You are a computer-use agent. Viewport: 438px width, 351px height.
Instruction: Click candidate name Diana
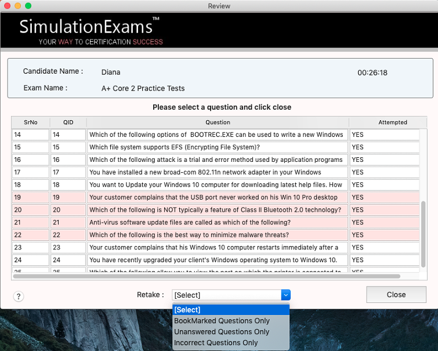click(x=111, y=72)
